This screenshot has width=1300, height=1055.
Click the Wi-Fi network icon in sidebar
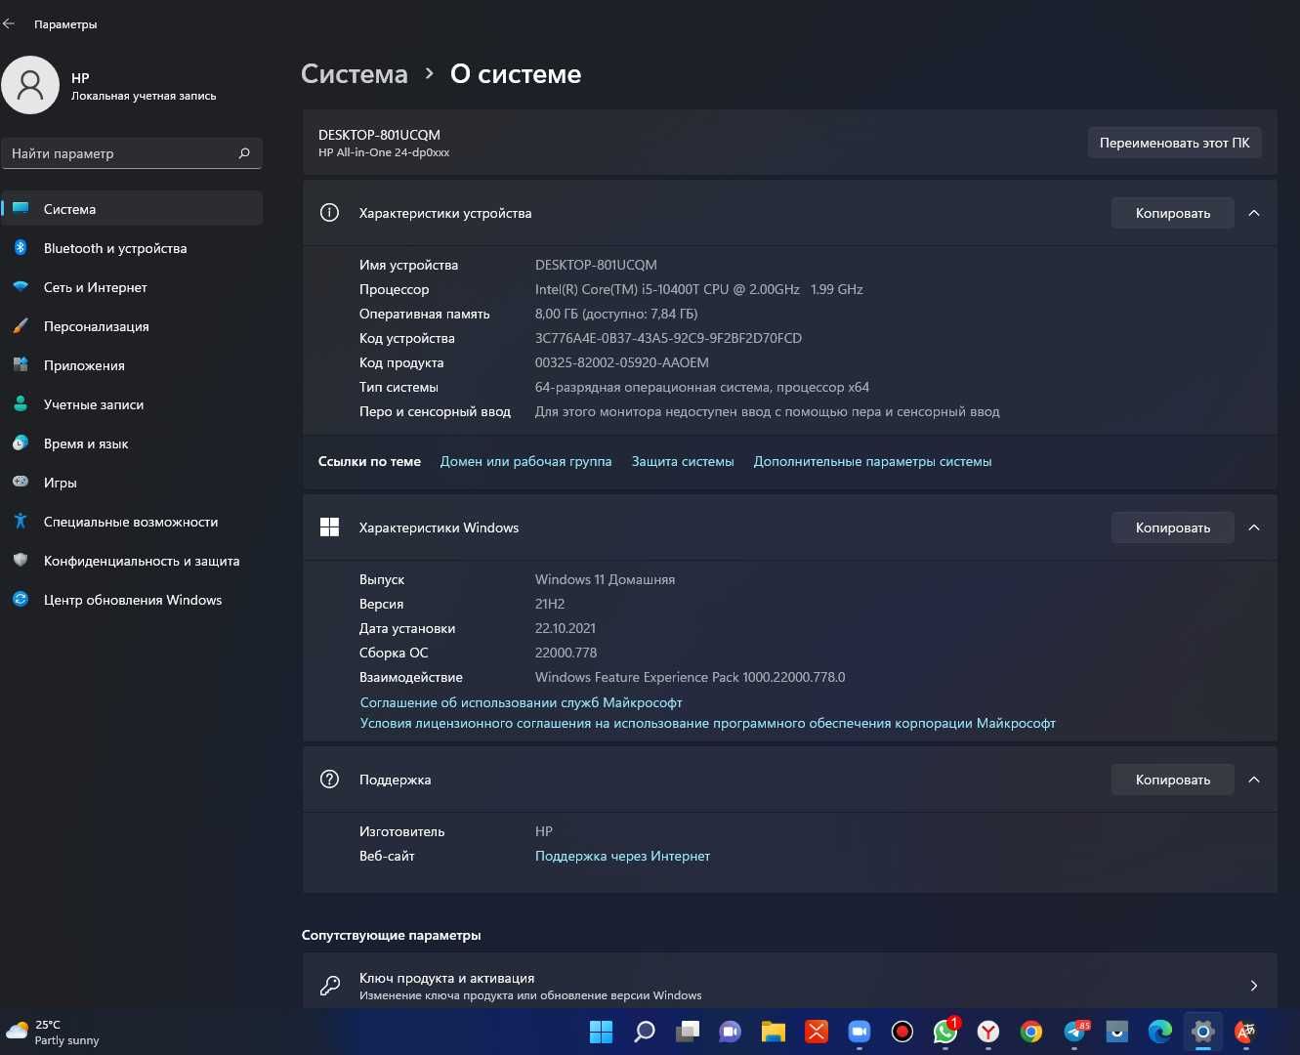click(x=21, y=287)
